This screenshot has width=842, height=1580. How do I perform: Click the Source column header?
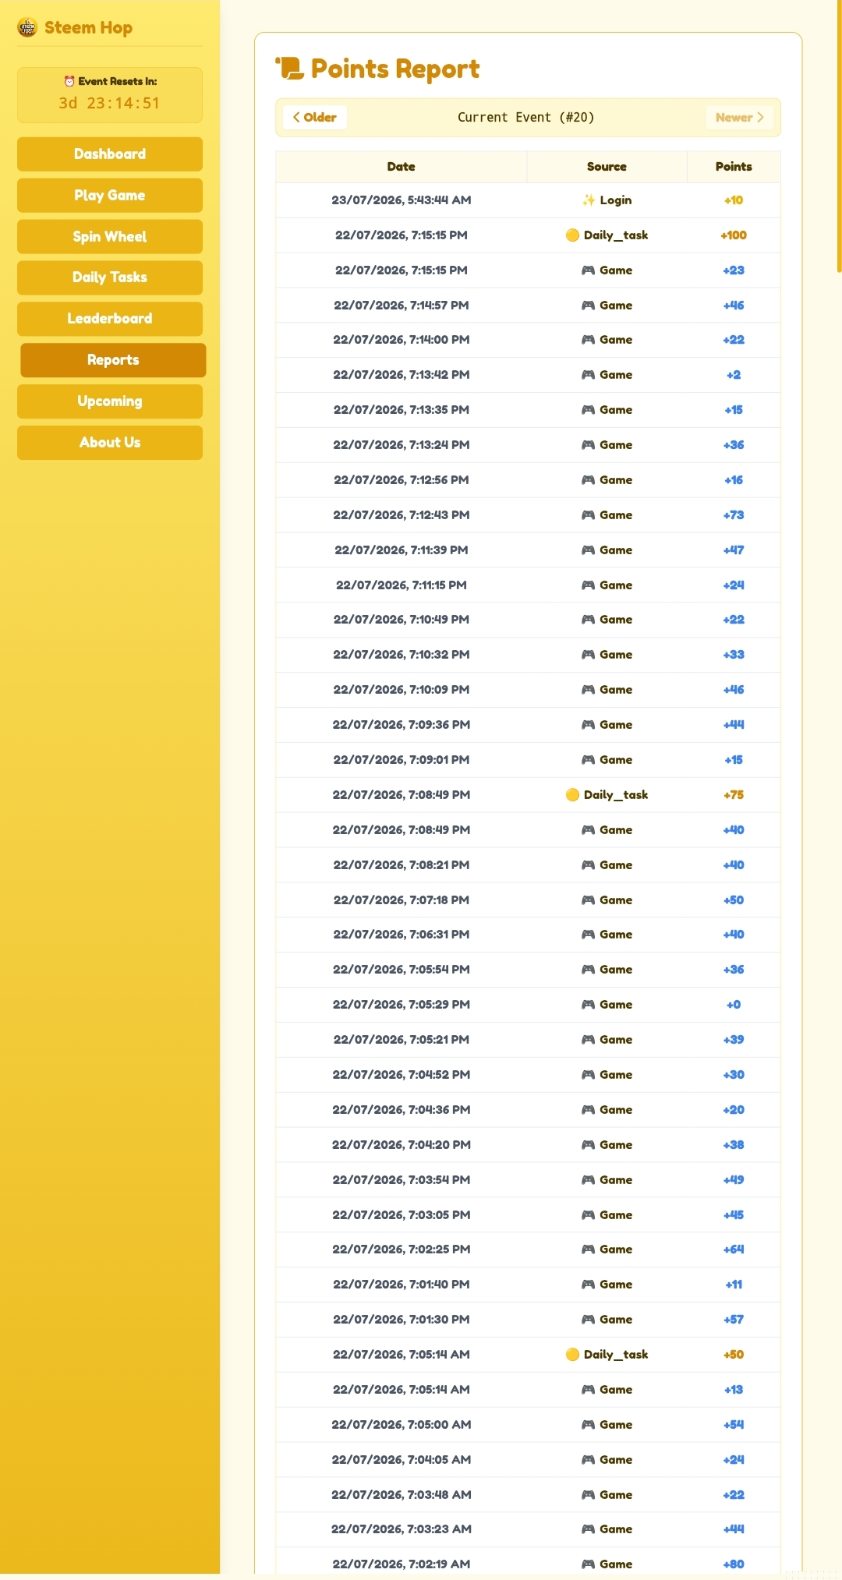(607, 167)
